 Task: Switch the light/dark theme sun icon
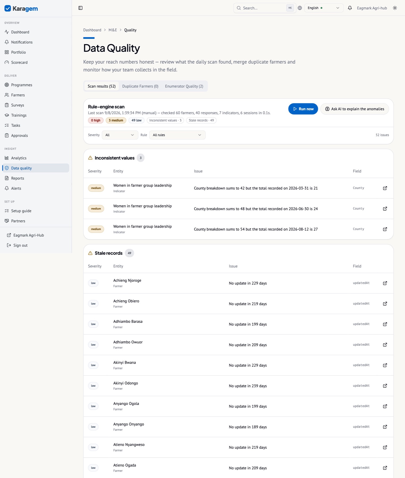(395, 8)
